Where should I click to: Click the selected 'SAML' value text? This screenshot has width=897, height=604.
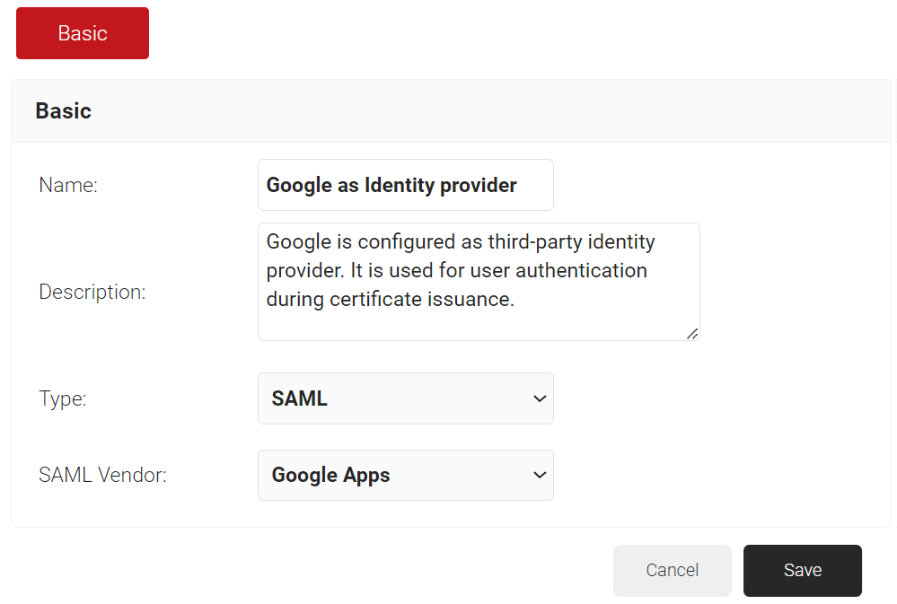click(x=300, y=398)
